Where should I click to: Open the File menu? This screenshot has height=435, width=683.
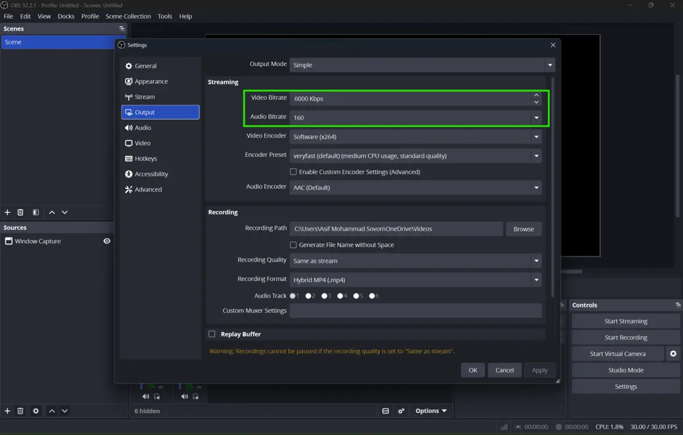(x=9, y=16)
